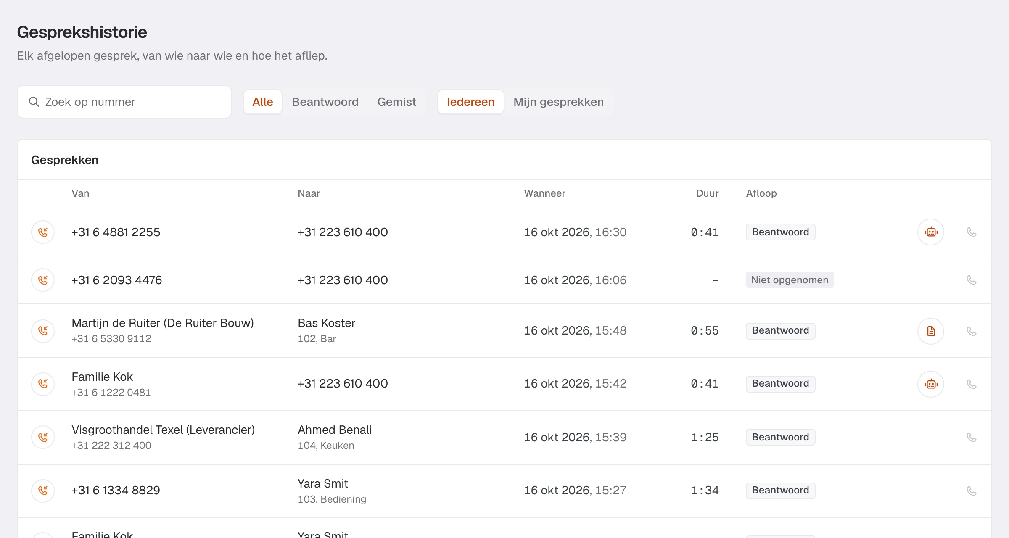This screenshot has width=1009, height=538.
Task: Select the Iedereen scope tab
Action: point(470,102)
